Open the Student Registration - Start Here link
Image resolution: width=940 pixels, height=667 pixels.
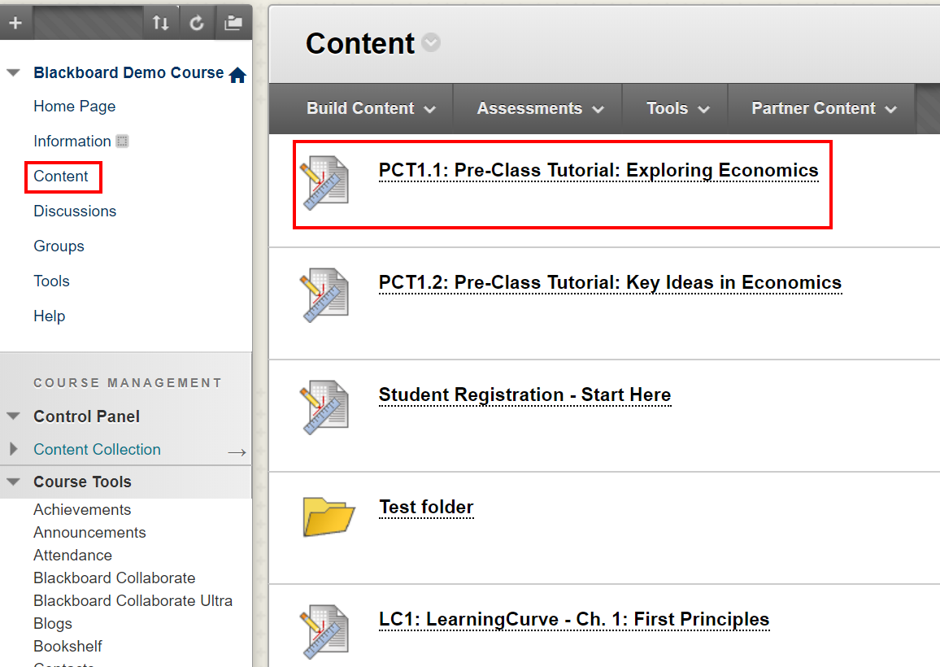pos(524,395)
